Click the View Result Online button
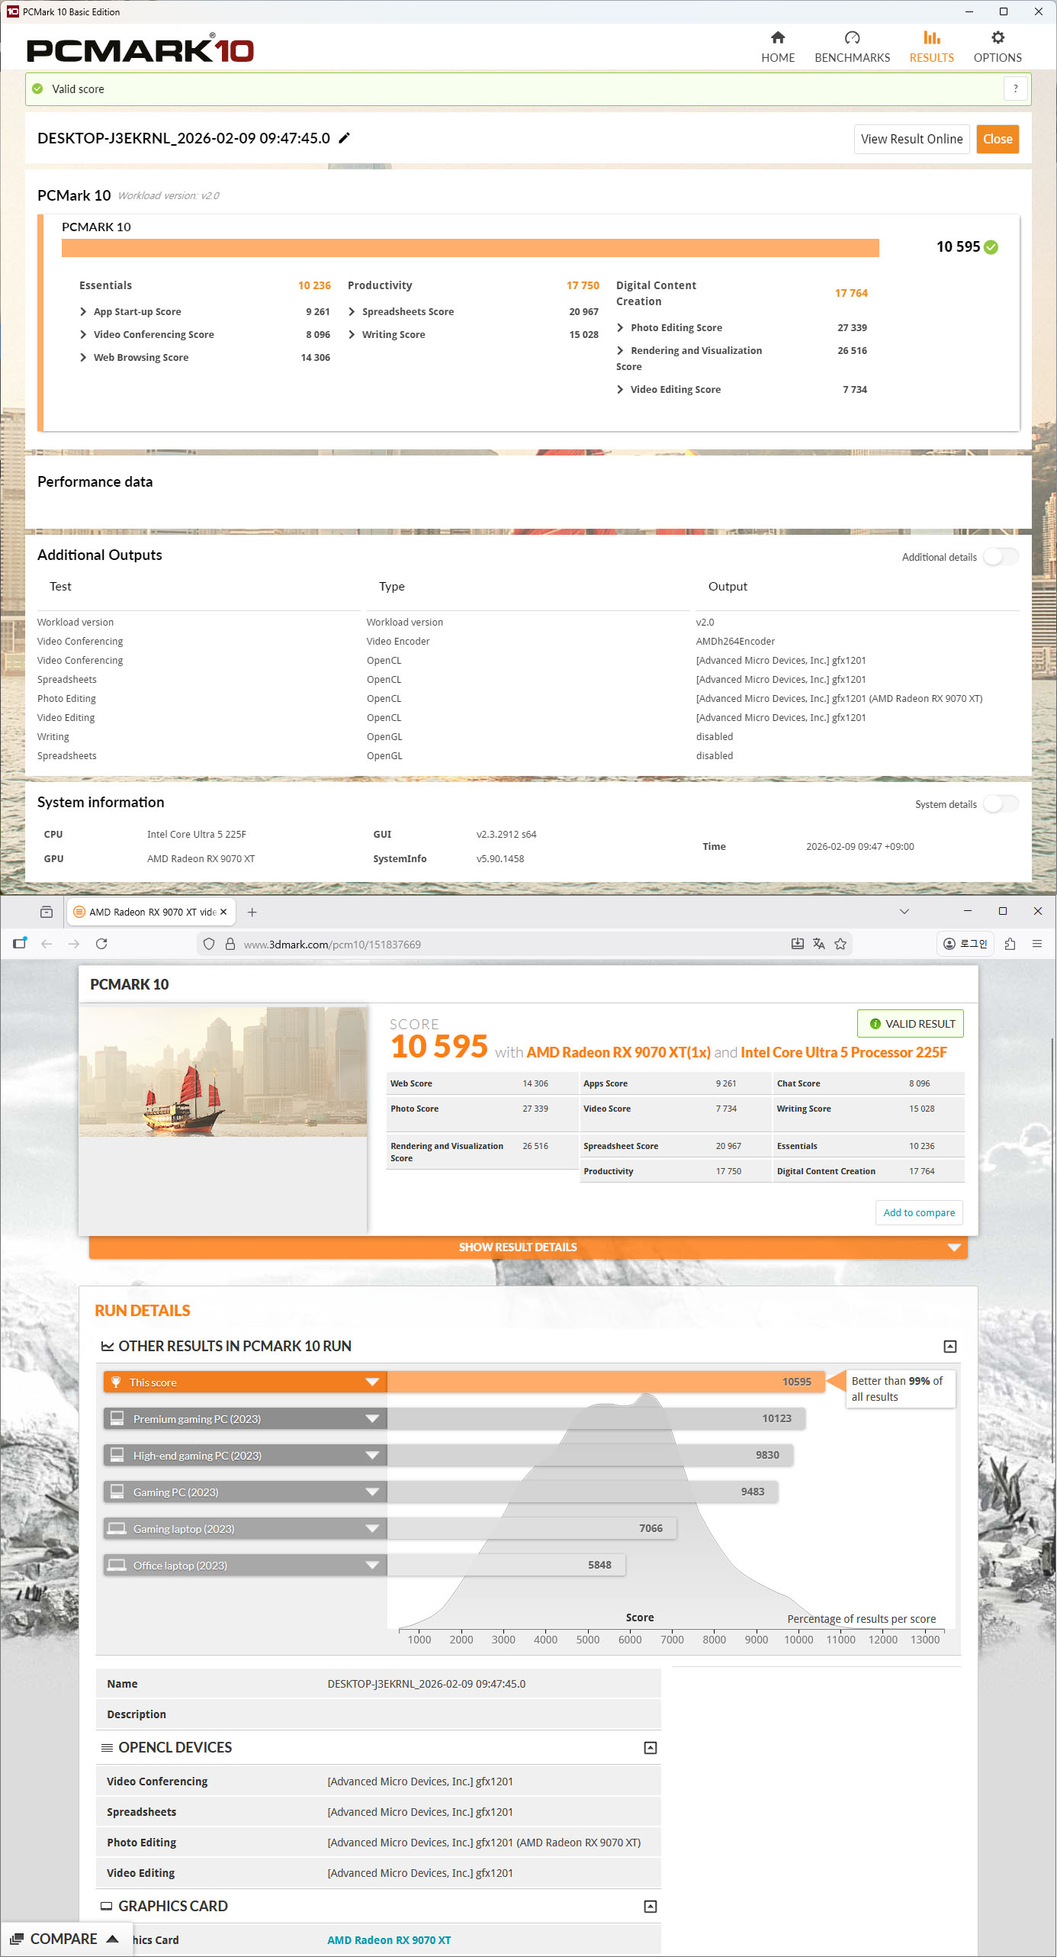The image size is (1057, 1957). [911, 139]
